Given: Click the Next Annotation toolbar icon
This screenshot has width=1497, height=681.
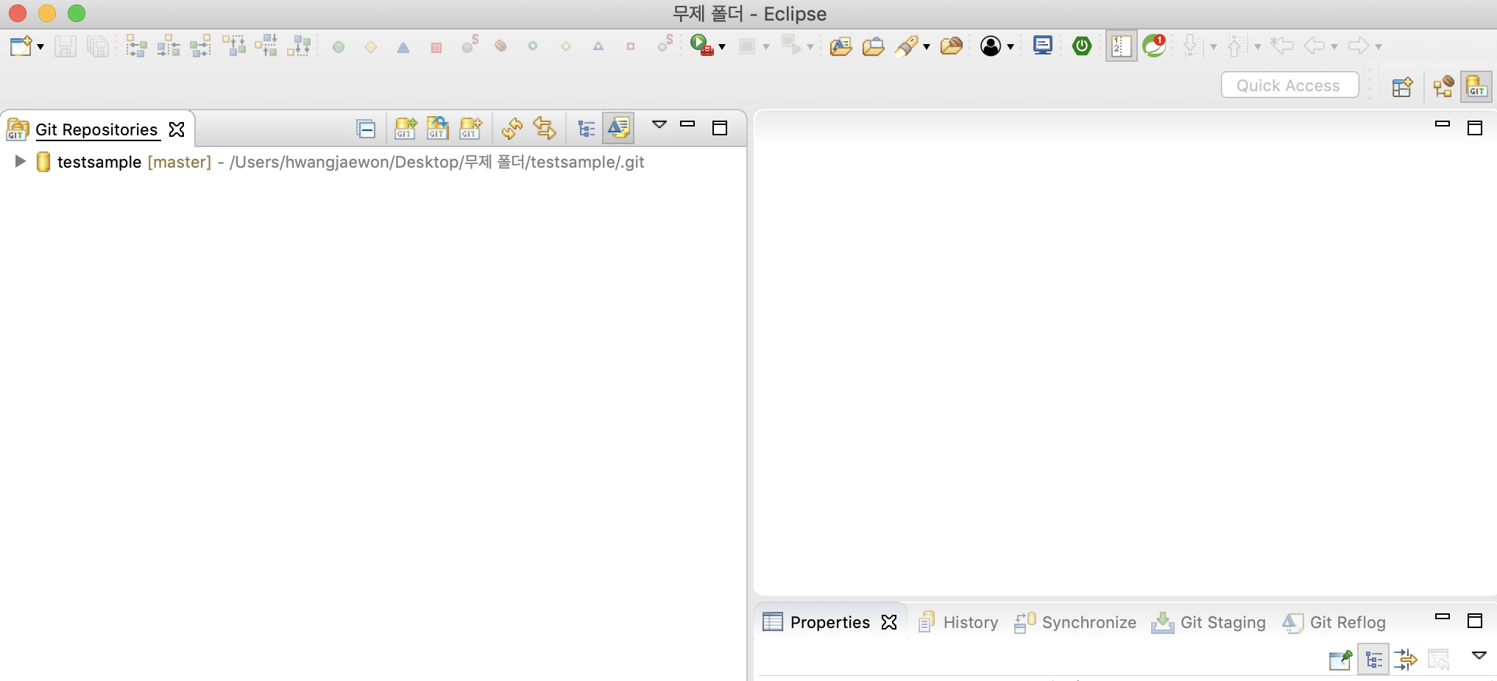Looking at the screenshot, I should point(1193,46).
